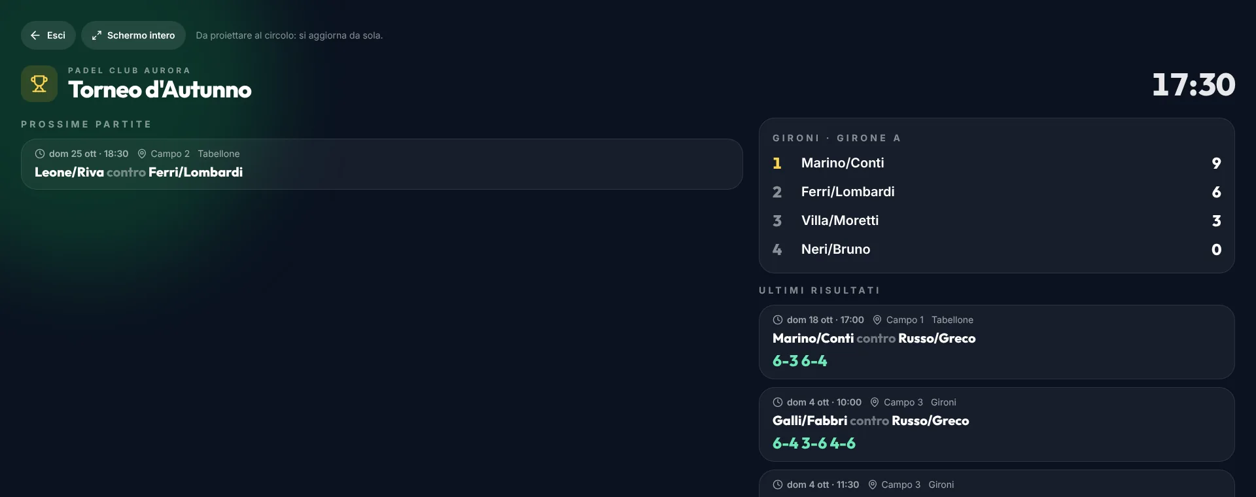The width and height of the screenshot is (1256, 497).
Task: Open the Leone/Riva contro Ferri/Lombardi match
Action: click(382, 164)
